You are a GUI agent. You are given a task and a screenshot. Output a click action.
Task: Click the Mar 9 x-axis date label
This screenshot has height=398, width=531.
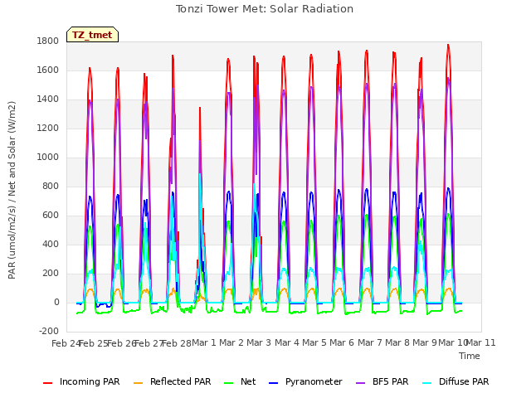pyautogui.click(x=425, y=342)
